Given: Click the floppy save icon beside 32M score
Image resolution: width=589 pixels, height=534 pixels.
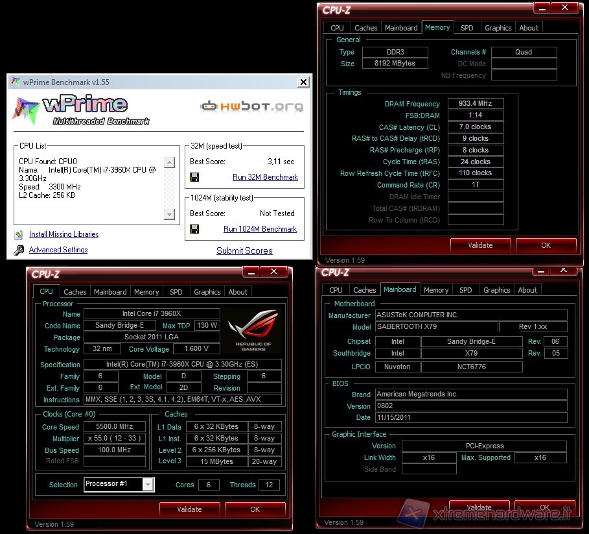Looking at the screenshot, I should point(194,177).
